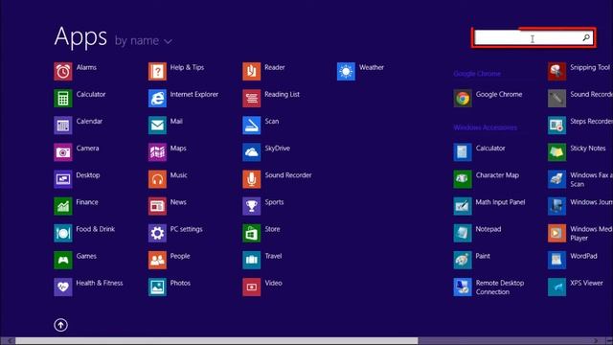This screenshot has width=613, height=345.
Task: Open the News app icon
Action: (157, 207)
